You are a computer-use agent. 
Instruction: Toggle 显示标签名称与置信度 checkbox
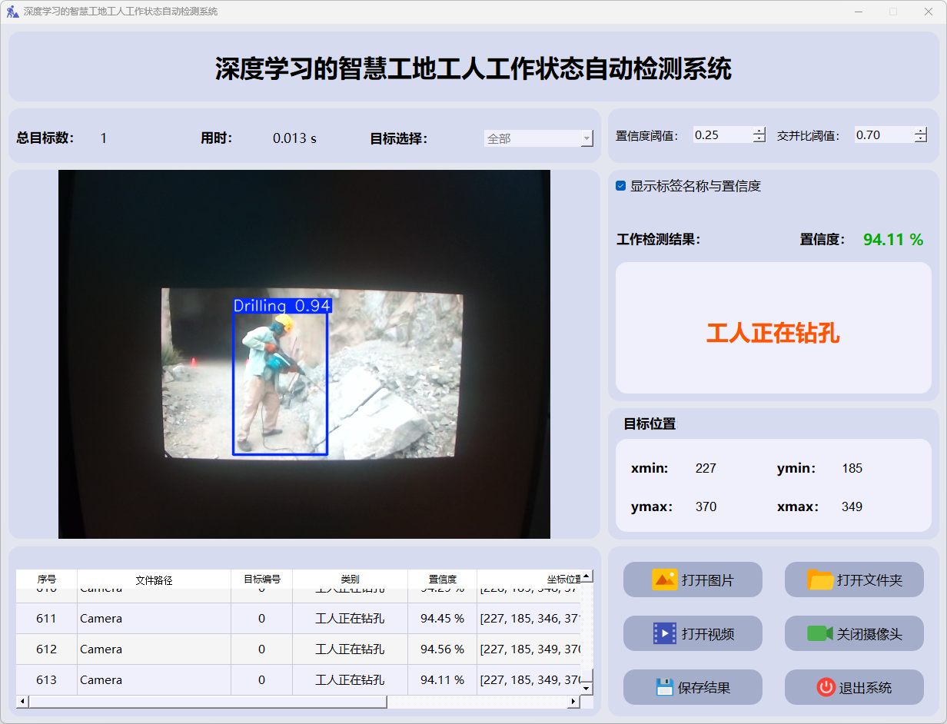pyautogui.click(x=621, y=186)
